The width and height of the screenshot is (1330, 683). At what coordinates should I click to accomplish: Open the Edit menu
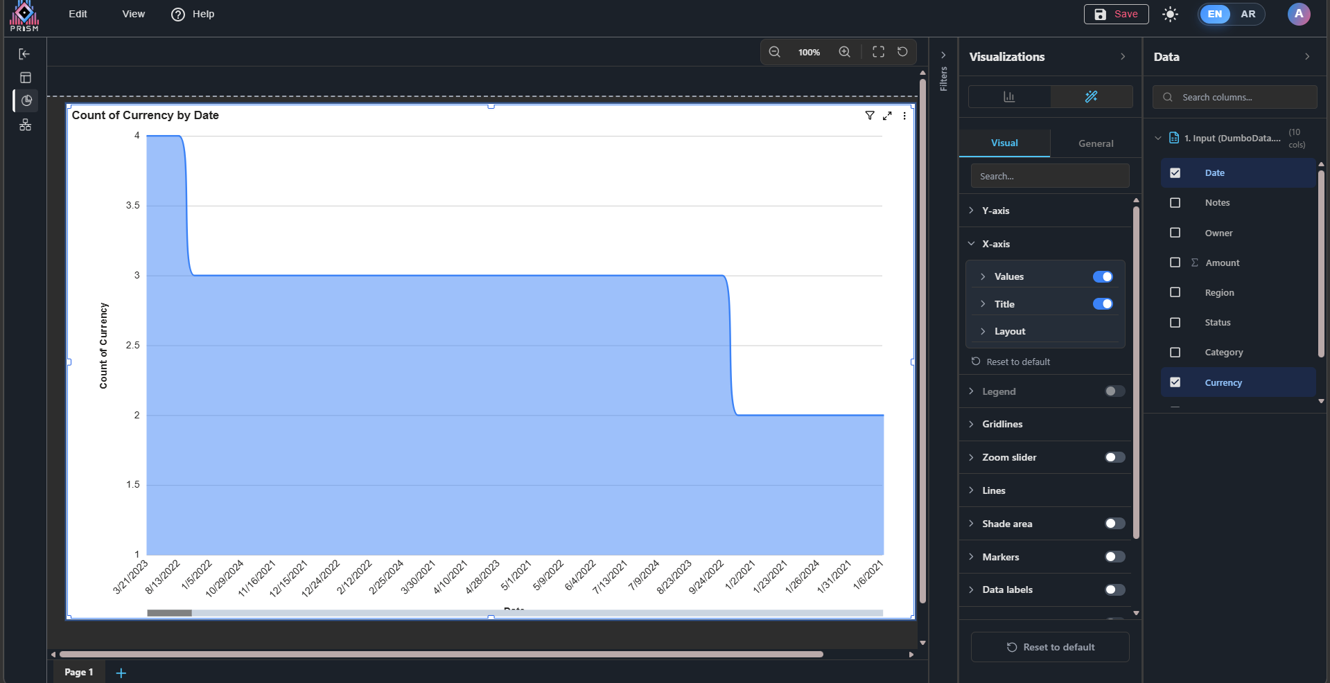78,14
